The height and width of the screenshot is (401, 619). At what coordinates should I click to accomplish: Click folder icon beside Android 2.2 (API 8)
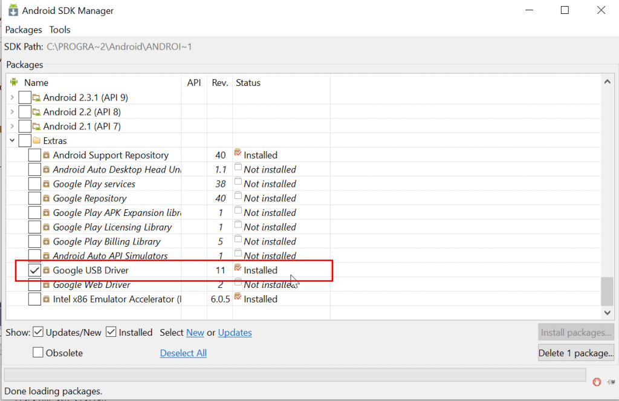coord(36,112)
